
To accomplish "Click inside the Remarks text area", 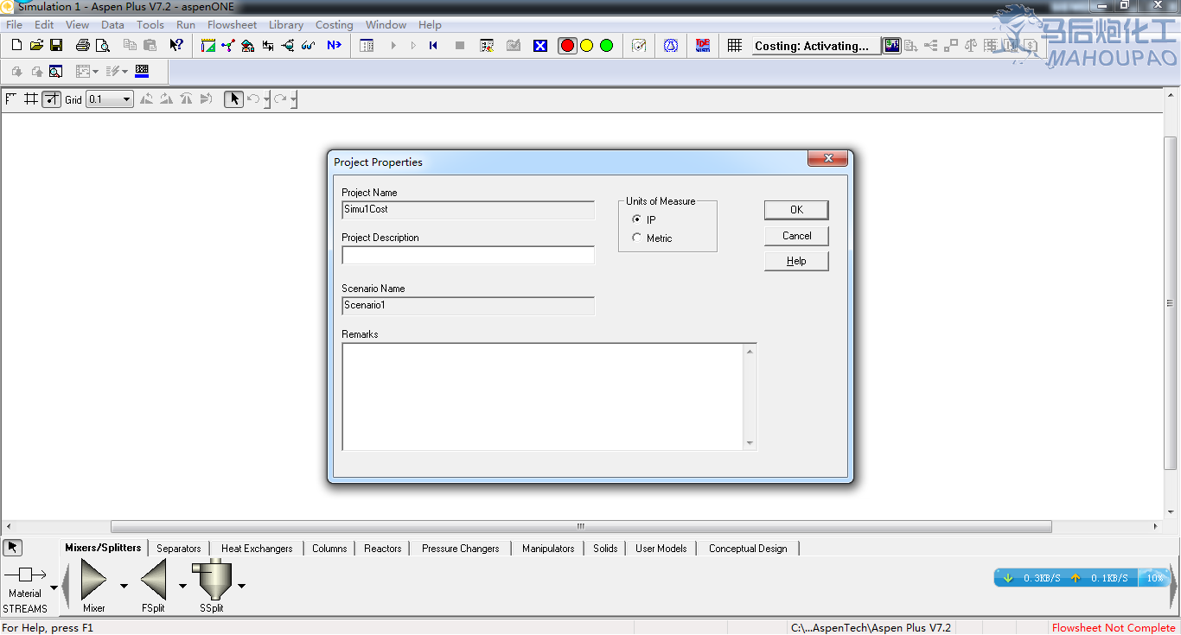I will [x=543, y=397].
